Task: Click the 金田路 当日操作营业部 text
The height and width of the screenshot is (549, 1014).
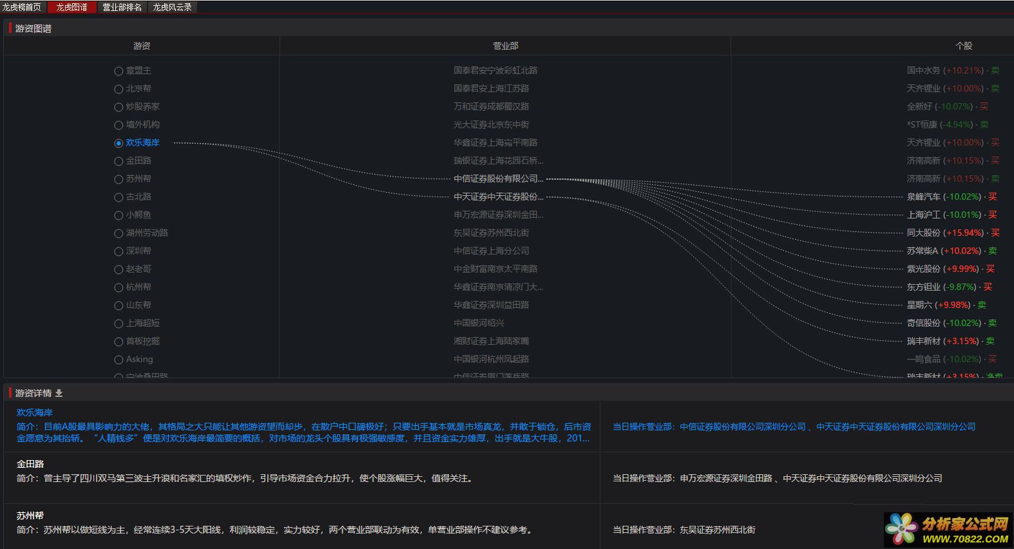Action: click(778, 478)
